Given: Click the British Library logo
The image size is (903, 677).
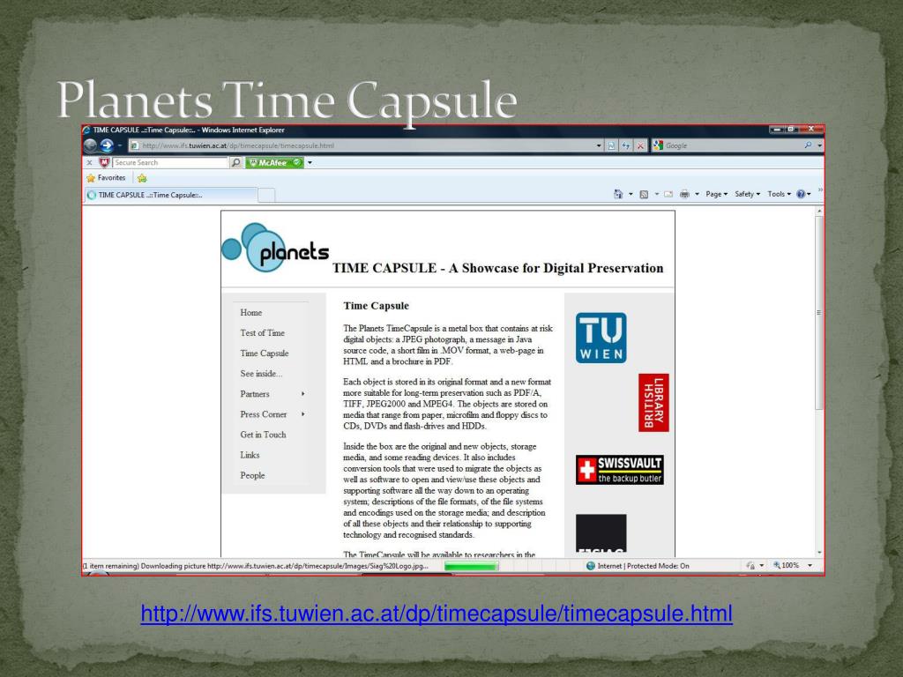Looking at the screenshot, I should click(653, 402).
